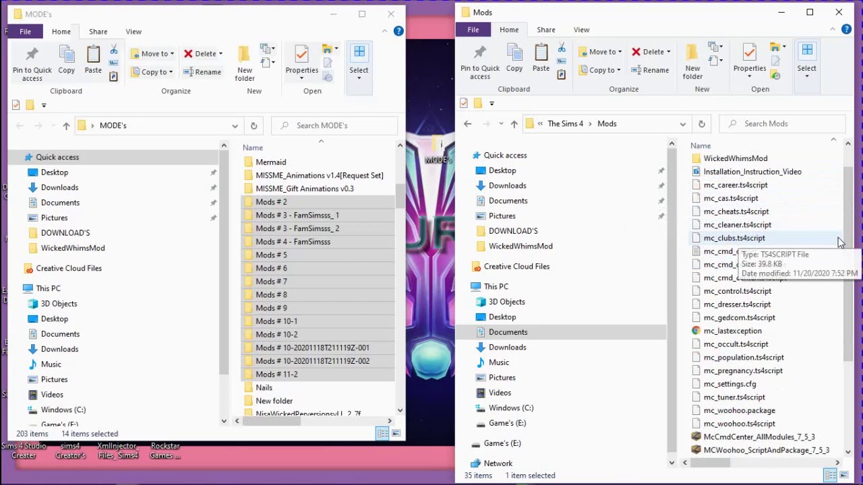Open Windows (C:) in Mods navigation pane
This screenshot has width=863, height=485.
coord(511,408)
